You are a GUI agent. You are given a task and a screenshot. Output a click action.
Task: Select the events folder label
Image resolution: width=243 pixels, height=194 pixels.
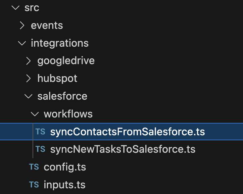[x=47, y=26]
